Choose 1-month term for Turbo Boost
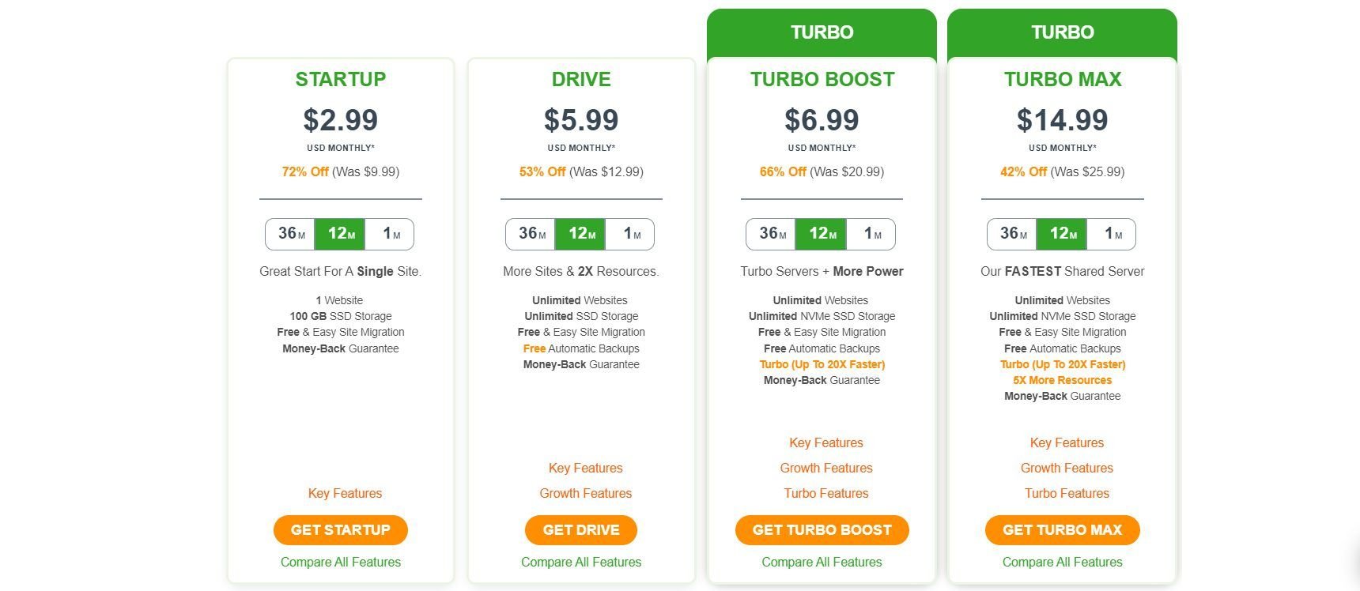1360x591 pixels. tap(871, 234)
